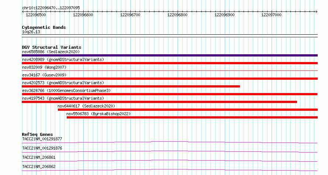
Task: Click the ruler's right arrow end
Action: [x=317, y=12]
